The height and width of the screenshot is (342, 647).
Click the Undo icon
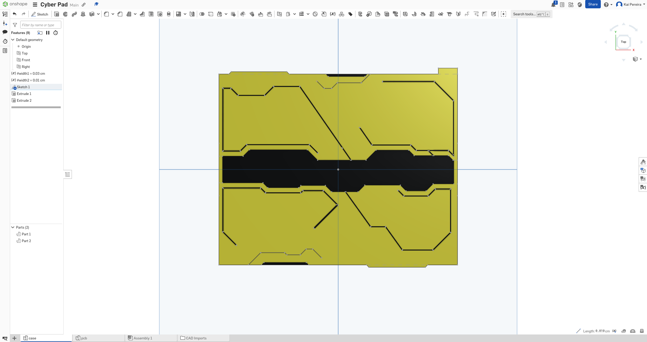pyautogui.click(x=15, y=14)
